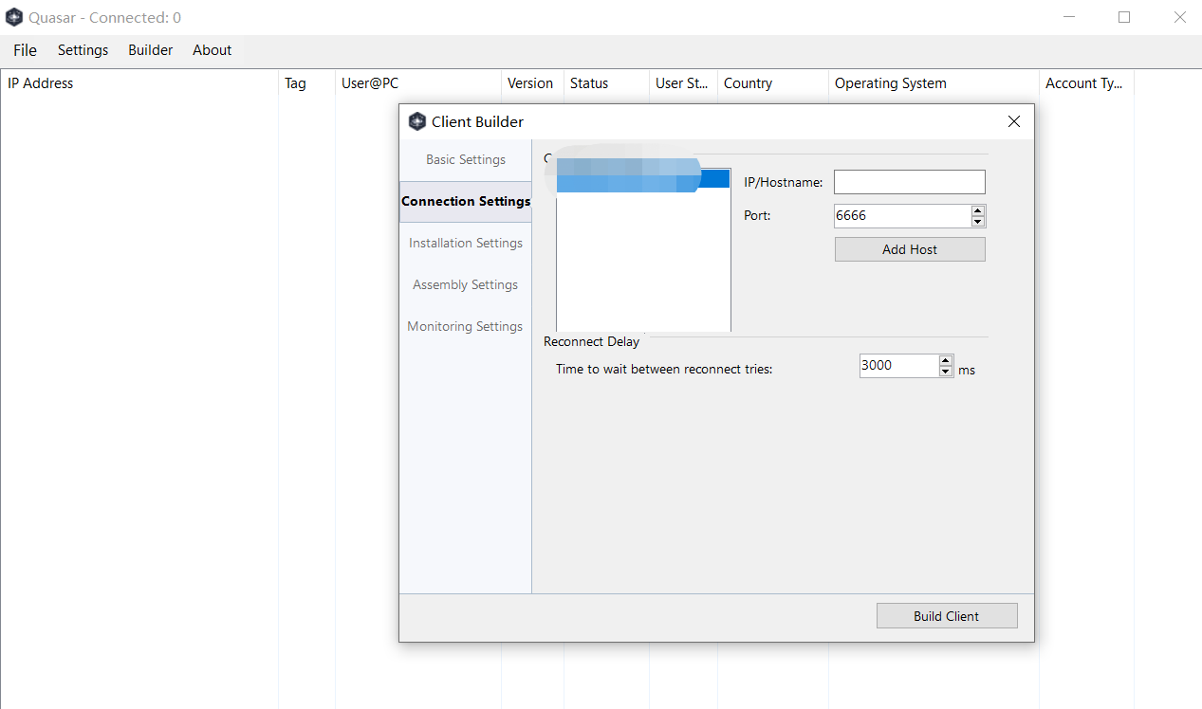Click the Add Host button
Viewport: 1202px width, 709px height.
click(910, 249)
